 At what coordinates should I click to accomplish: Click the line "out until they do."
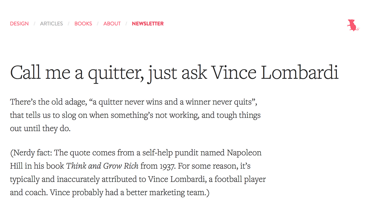pyautogui.click(x=40, y=129)
